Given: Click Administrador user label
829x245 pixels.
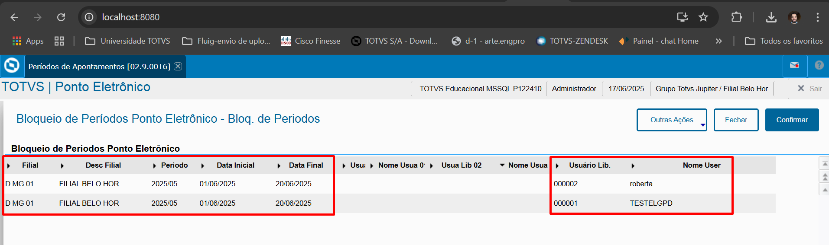Looking at the screenshot, I should click(574, 89).
